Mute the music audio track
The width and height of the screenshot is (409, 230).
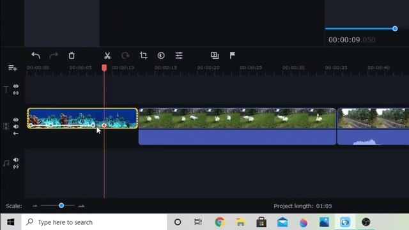16,160
